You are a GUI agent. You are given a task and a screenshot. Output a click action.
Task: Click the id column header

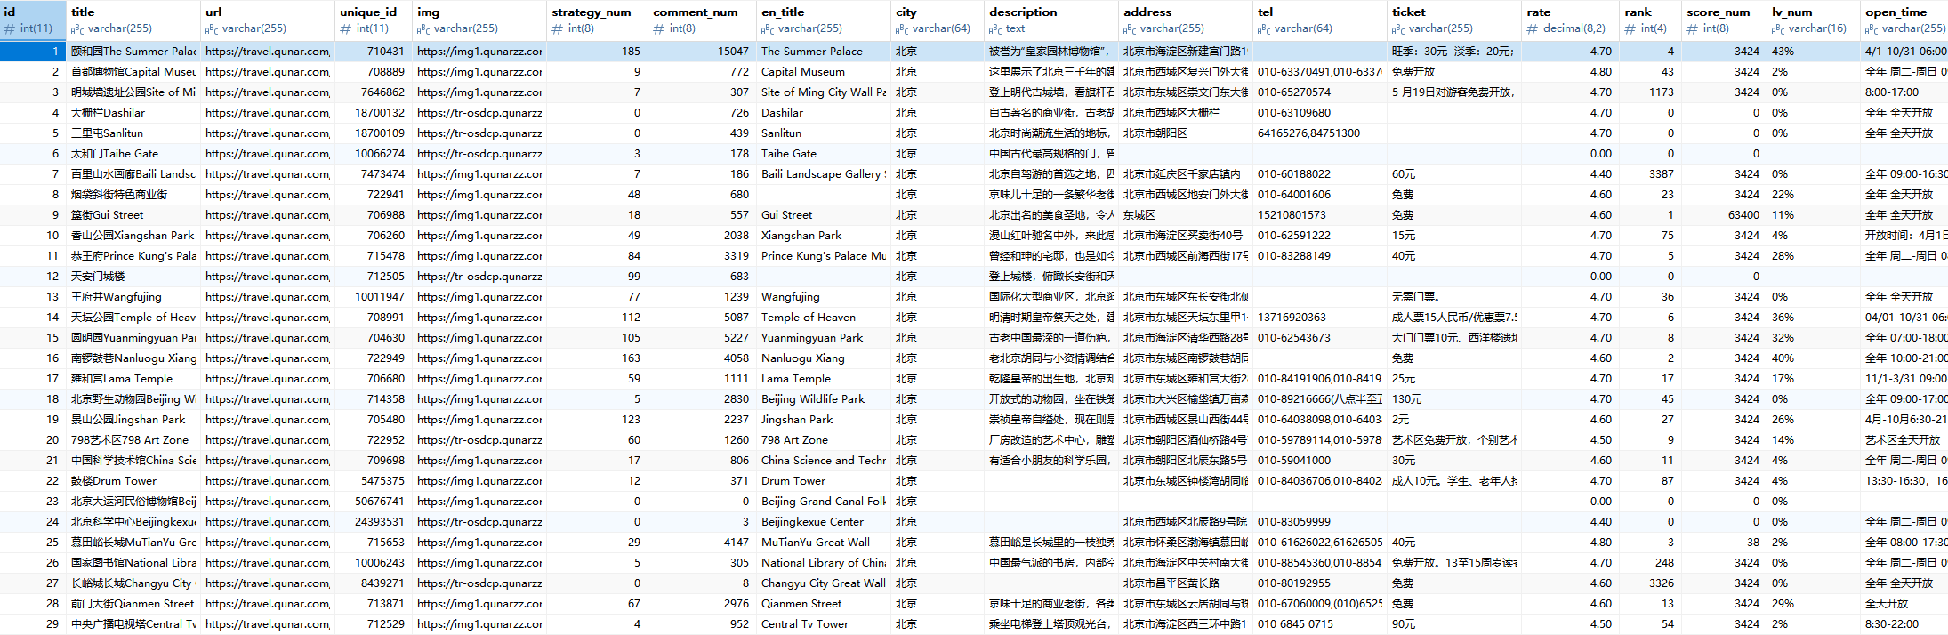click(32, 20)
